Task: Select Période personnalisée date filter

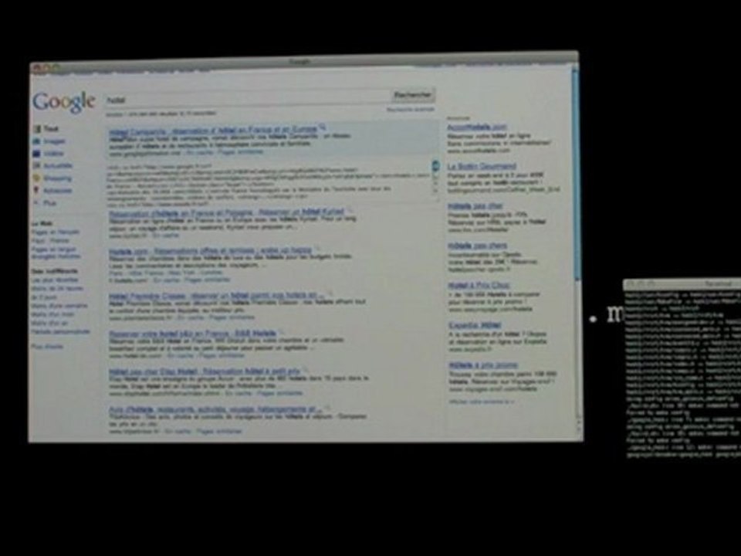Action: pyautogui.click(x=60, y=332)
